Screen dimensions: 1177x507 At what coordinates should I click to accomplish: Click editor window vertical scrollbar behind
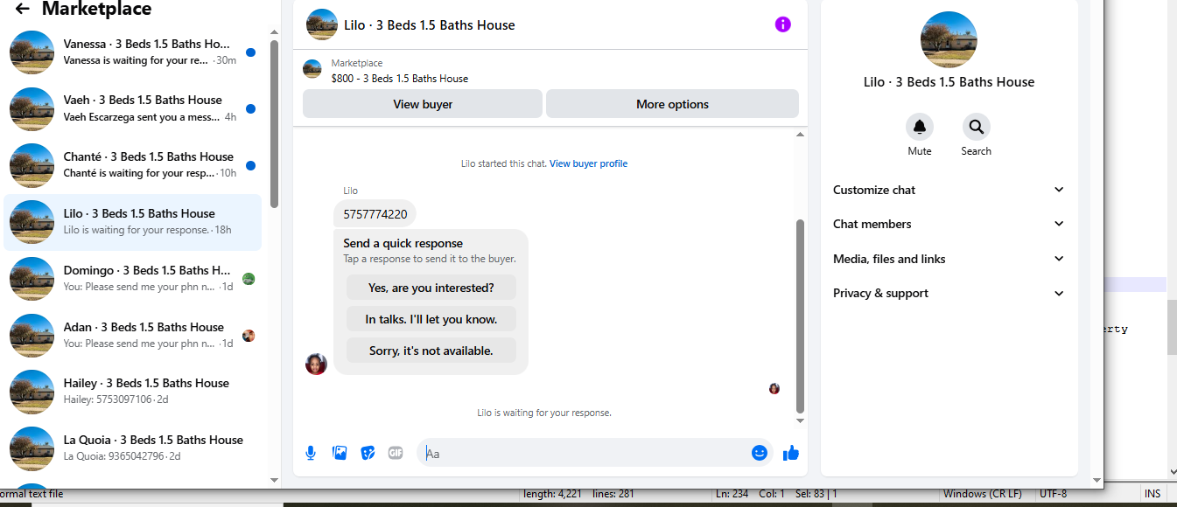[x=1172, y=327]
